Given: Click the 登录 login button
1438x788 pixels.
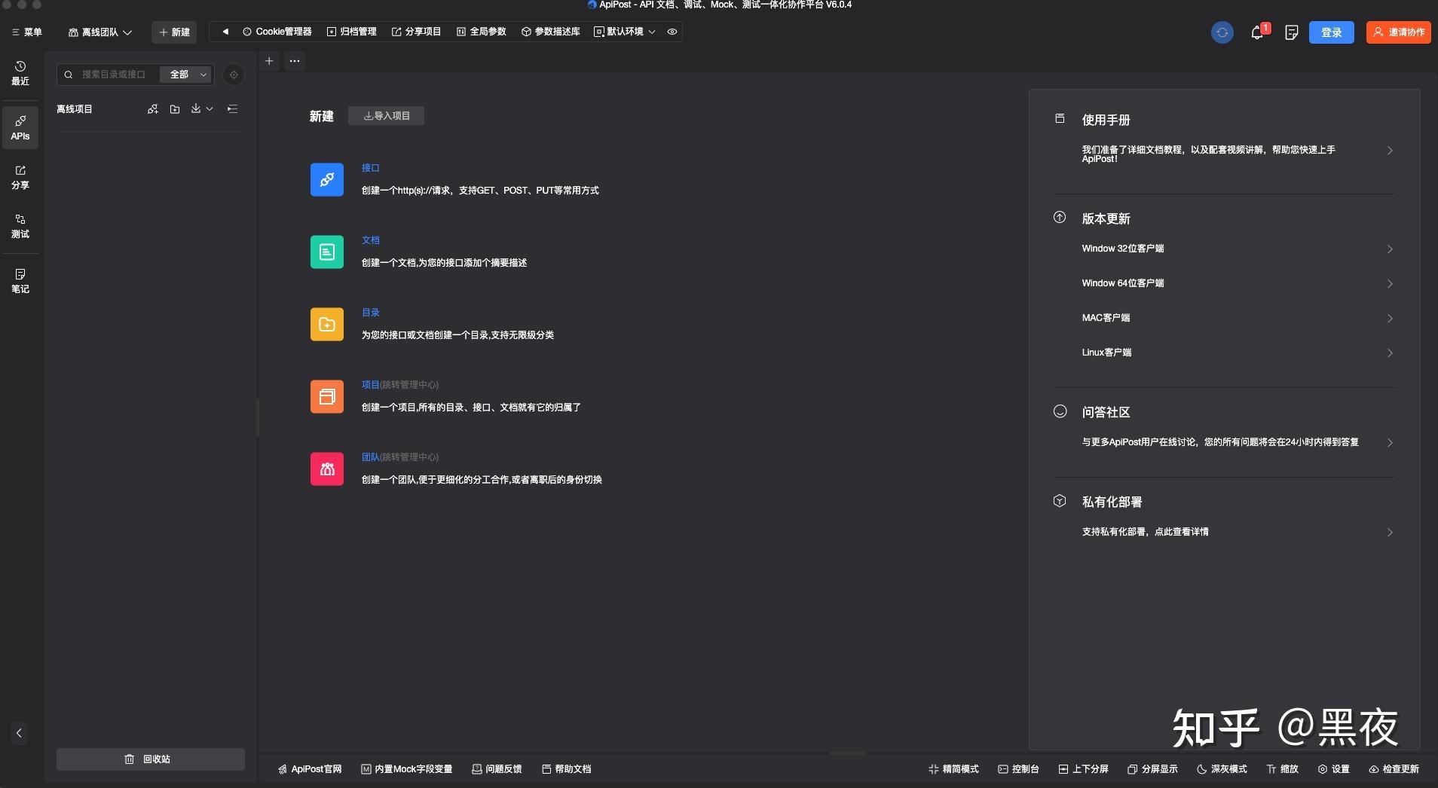Looking at the screenshot, I should (1332, 32).
